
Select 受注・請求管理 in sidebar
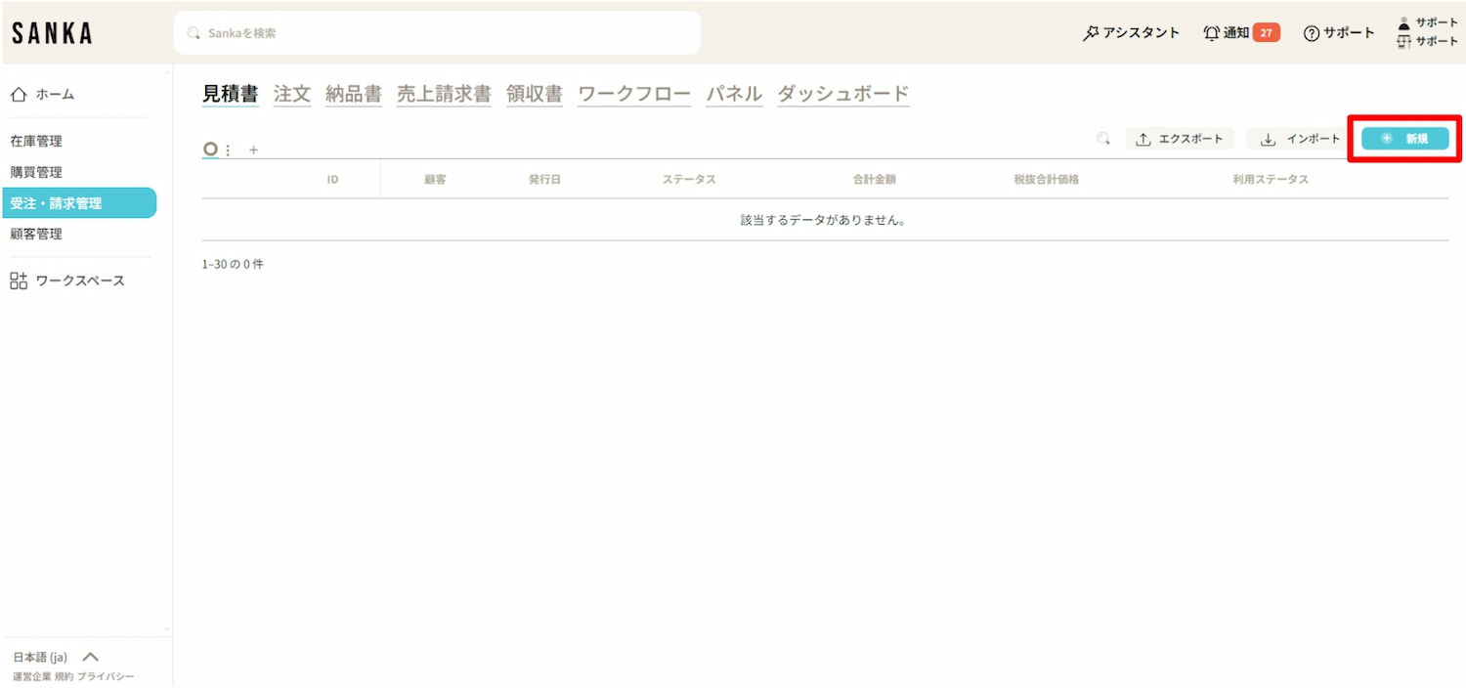(79, 203)
